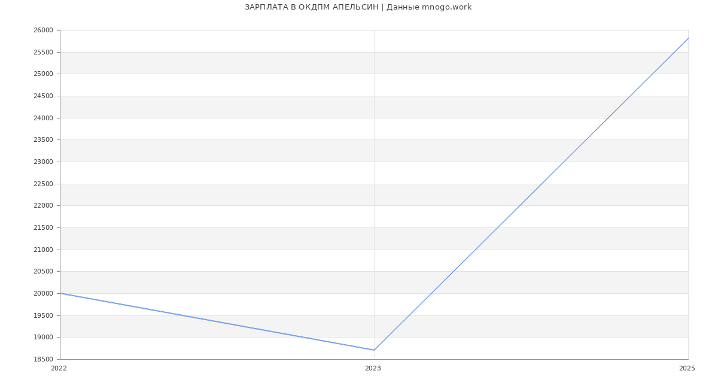Click the 19500 y-axis label

click(x=43, y=315)
